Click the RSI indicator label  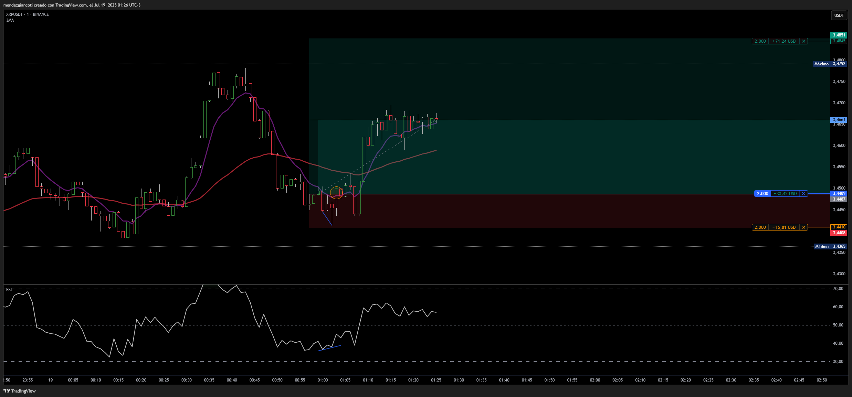9,289
